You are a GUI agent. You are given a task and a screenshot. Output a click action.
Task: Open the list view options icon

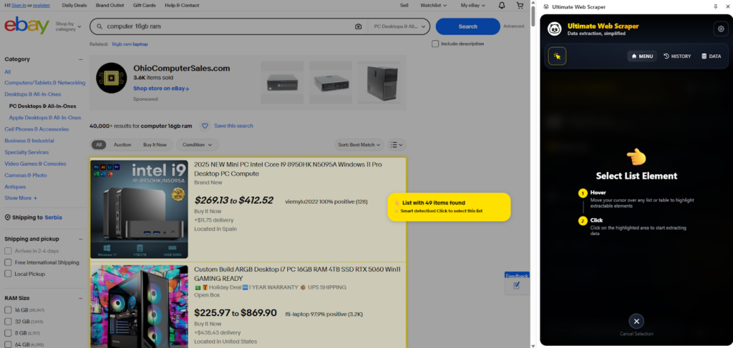(397, 144)
